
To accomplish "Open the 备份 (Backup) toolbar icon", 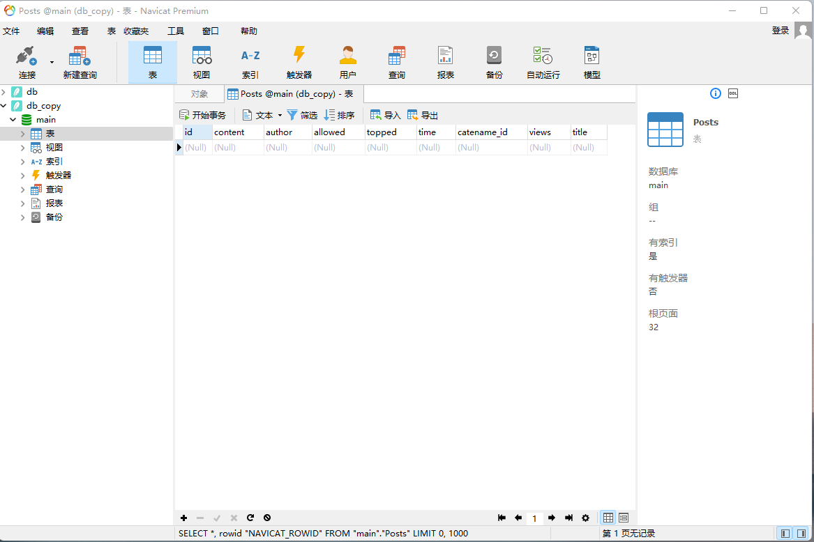I will [494, 62].
